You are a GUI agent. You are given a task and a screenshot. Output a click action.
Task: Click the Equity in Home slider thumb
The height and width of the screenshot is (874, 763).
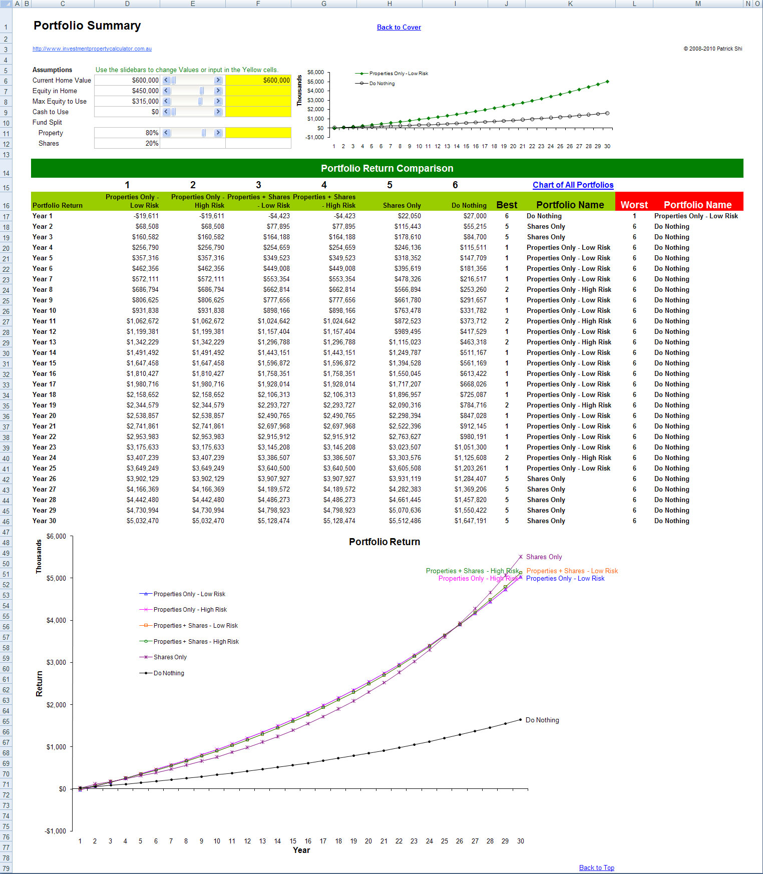click(x=202, y=91)
